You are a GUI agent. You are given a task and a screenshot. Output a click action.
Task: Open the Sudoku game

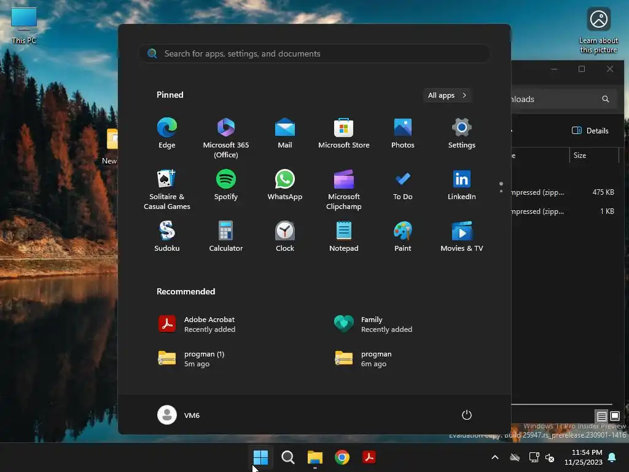point(167,237)
